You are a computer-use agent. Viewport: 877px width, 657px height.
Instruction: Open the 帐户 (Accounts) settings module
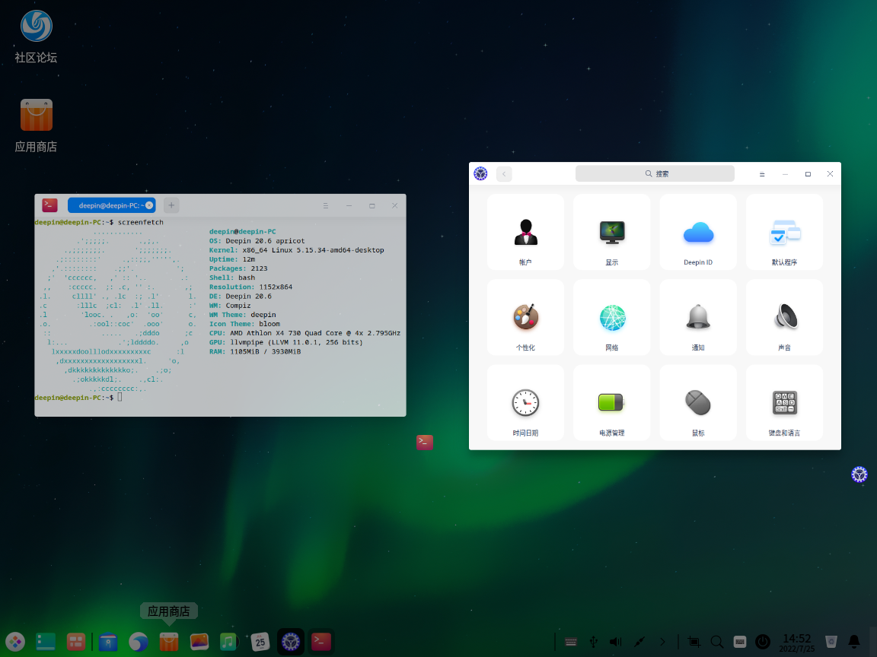click(525, 233)
